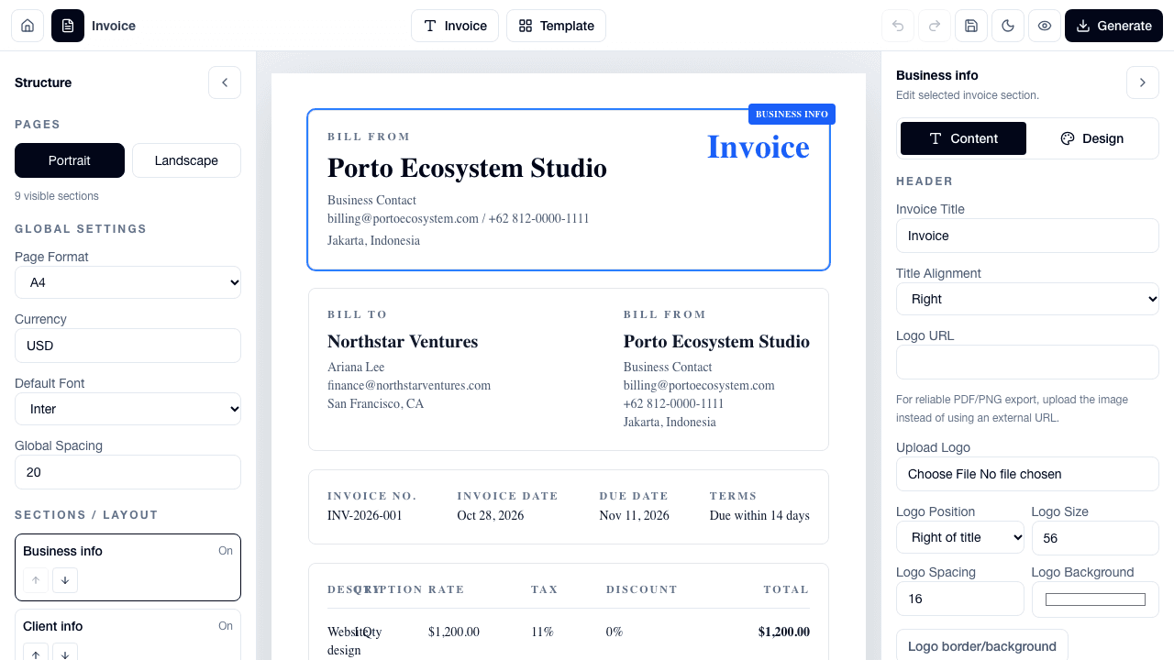
Task: Click the Logo border/background button
Action: point(982,645)
